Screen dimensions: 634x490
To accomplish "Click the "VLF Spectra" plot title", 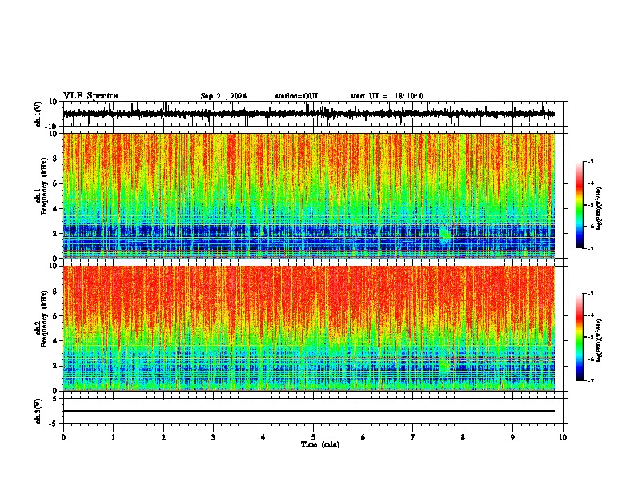I will pos(90,95).
